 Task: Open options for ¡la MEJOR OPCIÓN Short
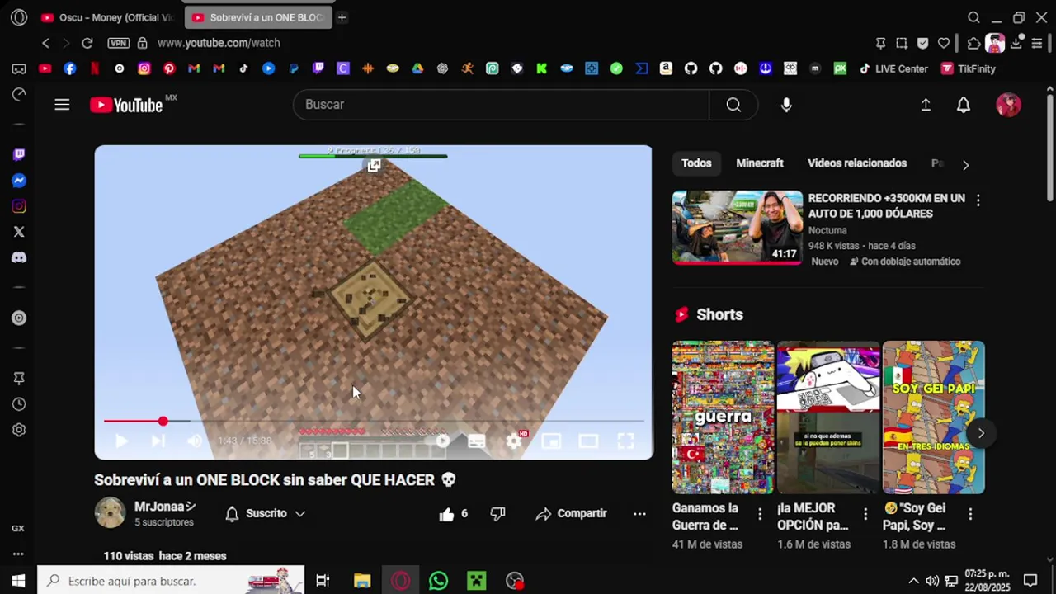click(865, 514)
